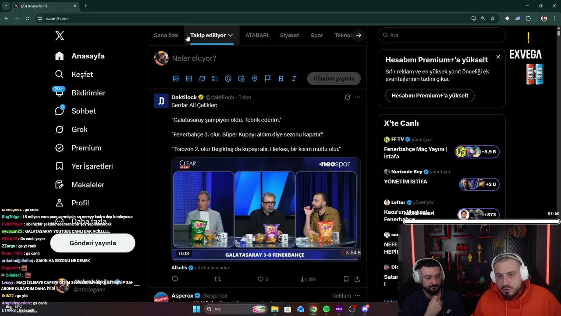This screenshot has height=316, width=561.
Task: Reply to Daktilock post
Action: coord(175,279)
